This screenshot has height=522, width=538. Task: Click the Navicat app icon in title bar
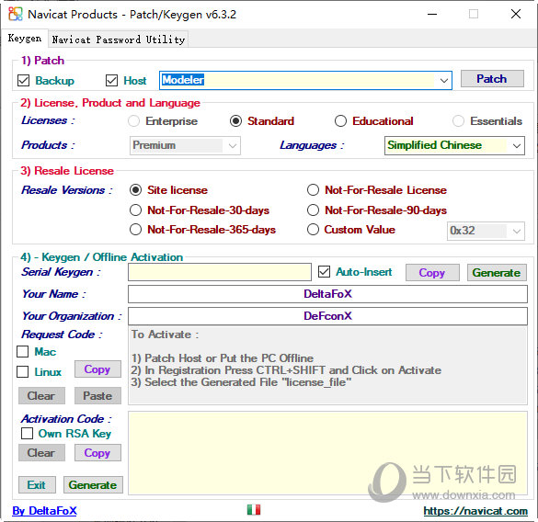click(16, 14)
